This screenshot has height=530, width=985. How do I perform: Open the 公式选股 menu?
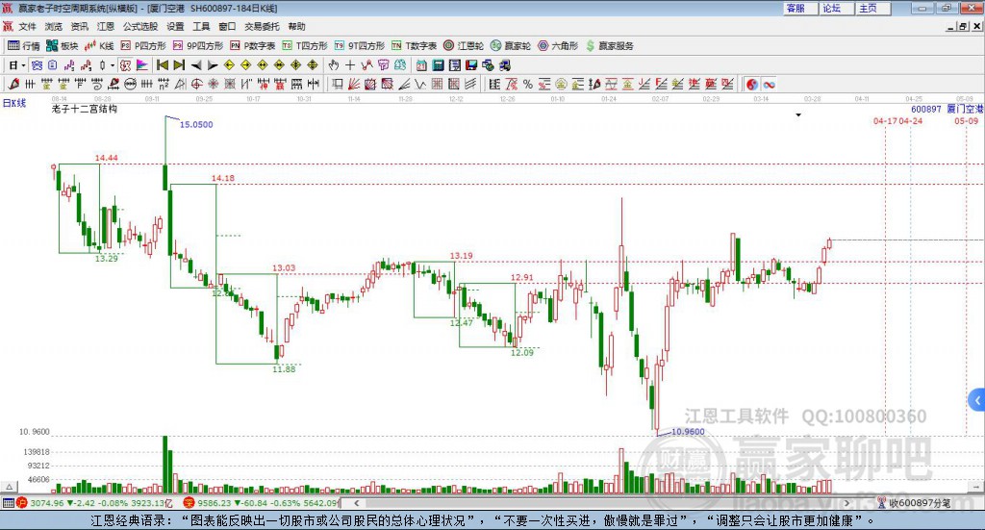[140, 26]
